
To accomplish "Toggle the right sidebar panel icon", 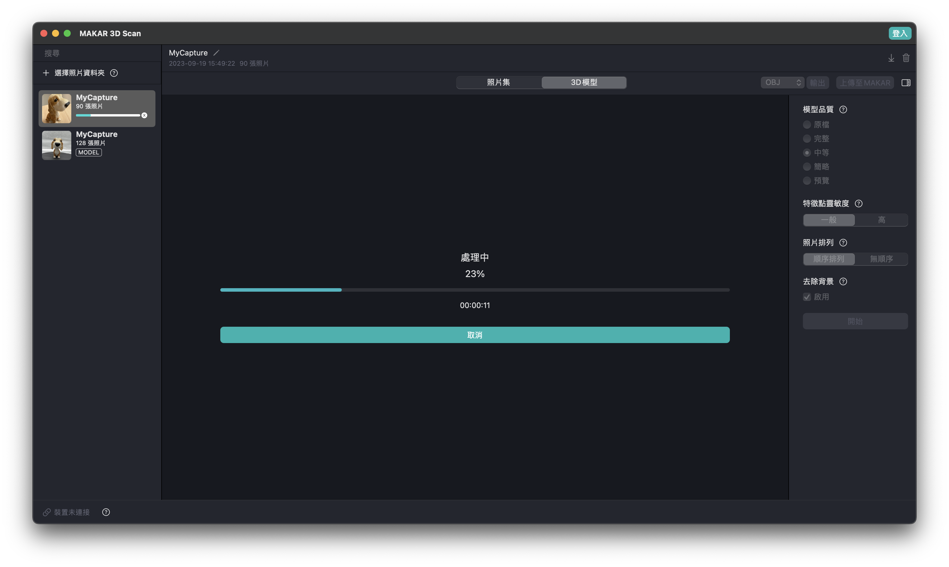I will (x=906, y=83).
